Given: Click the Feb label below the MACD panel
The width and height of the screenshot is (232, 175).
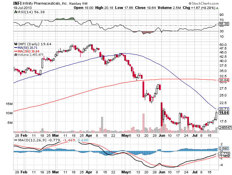Looking at the screenshot, I should pyautogui.click(x=24, y=172).
